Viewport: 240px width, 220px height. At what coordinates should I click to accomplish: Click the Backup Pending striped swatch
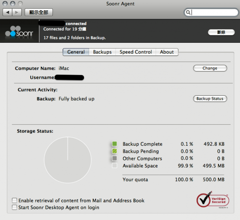coord(114,151)
